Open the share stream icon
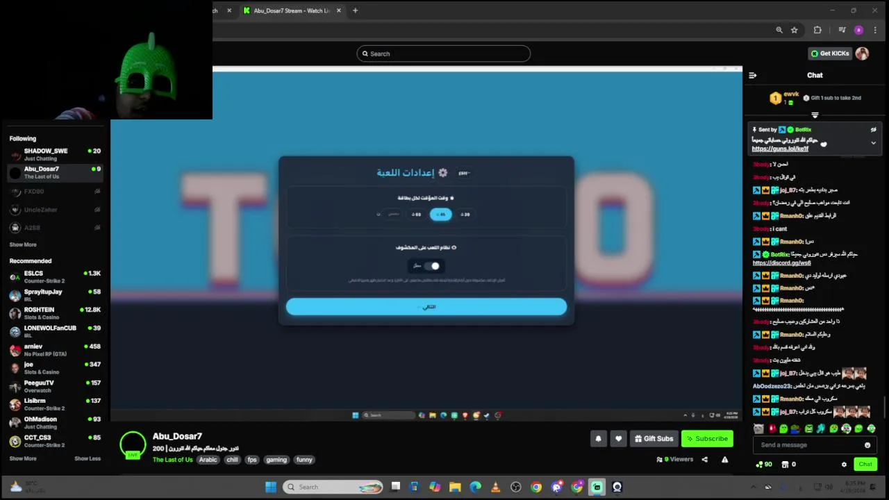Image resolution: width=889 pixels, height=500 pixels. pos(704,459)
